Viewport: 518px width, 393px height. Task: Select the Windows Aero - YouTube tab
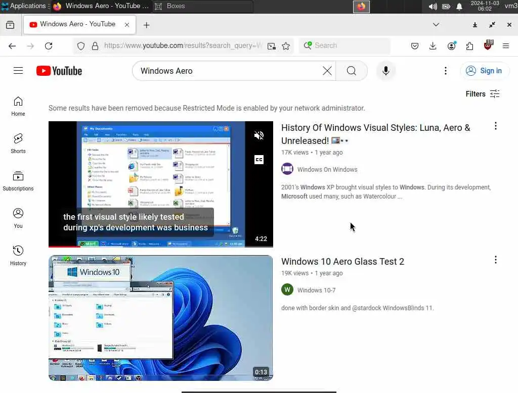tap(79, 24)
